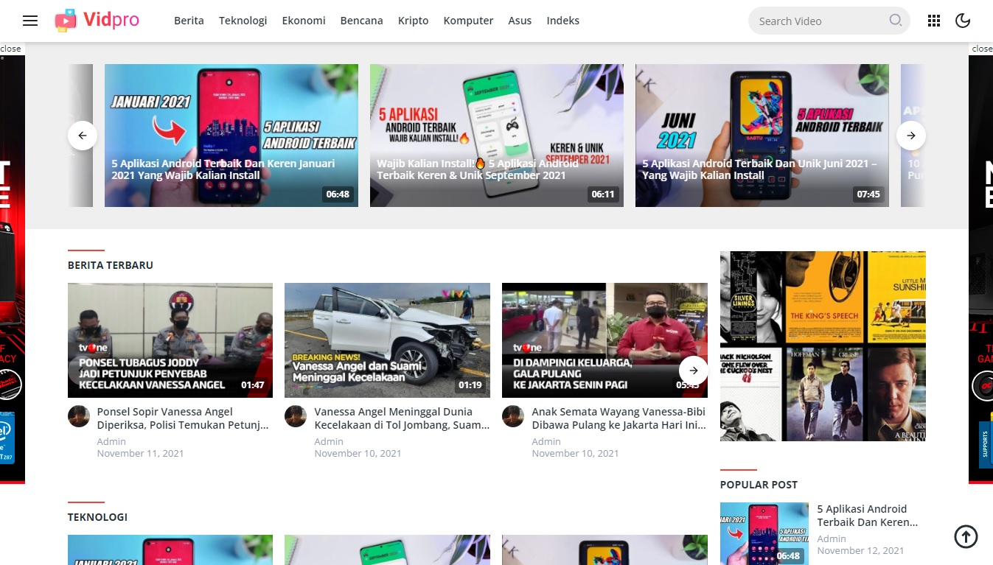Open popular post thumbnail with 06:48
993x565 pixels.
pos(764,533)
